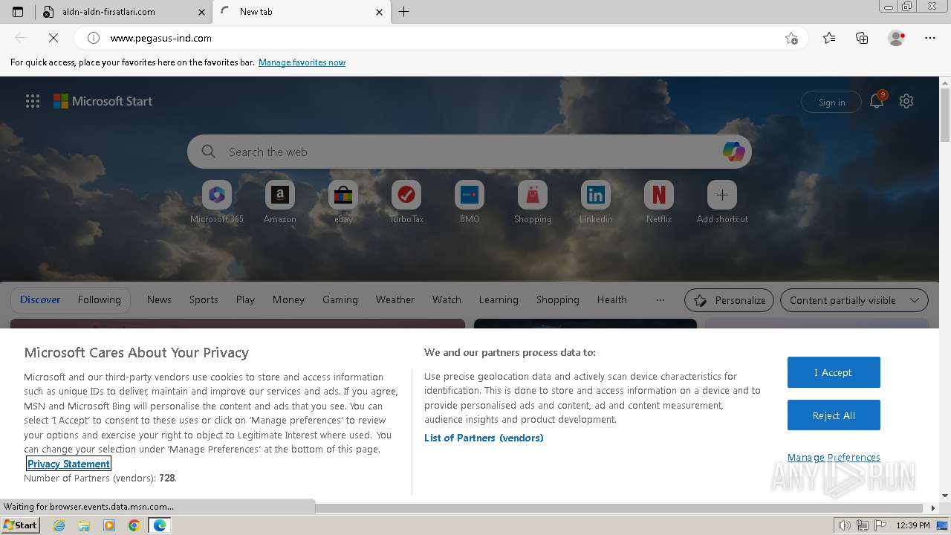Open the Shopping category in feed nav

tap(557, 299)
